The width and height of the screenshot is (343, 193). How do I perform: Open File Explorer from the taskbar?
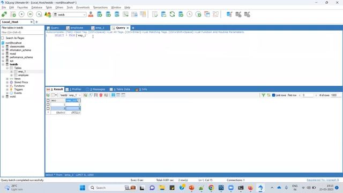pos(162,188)
